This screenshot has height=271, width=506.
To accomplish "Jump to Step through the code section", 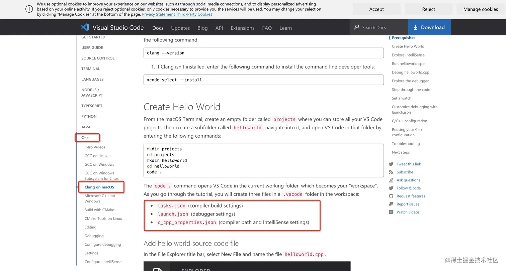I will (411, 90).
